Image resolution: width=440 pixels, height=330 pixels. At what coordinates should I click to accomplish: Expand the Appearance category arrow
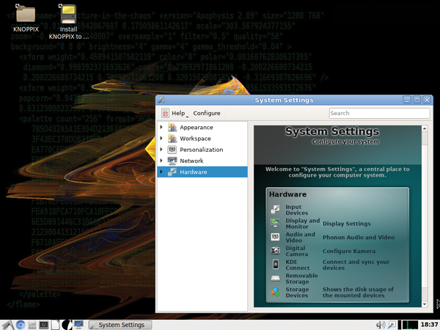161,127
